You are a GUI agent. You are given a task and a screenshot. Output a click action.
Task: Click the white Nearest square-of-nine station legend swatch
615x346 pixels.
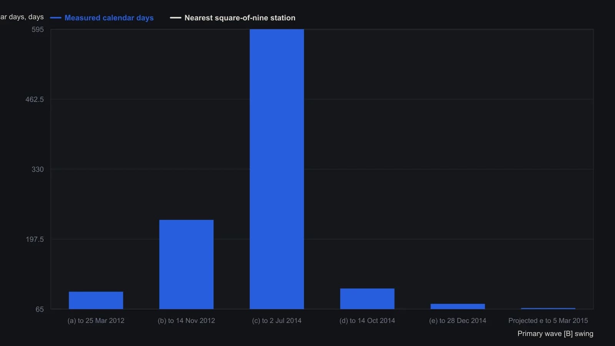176,18
